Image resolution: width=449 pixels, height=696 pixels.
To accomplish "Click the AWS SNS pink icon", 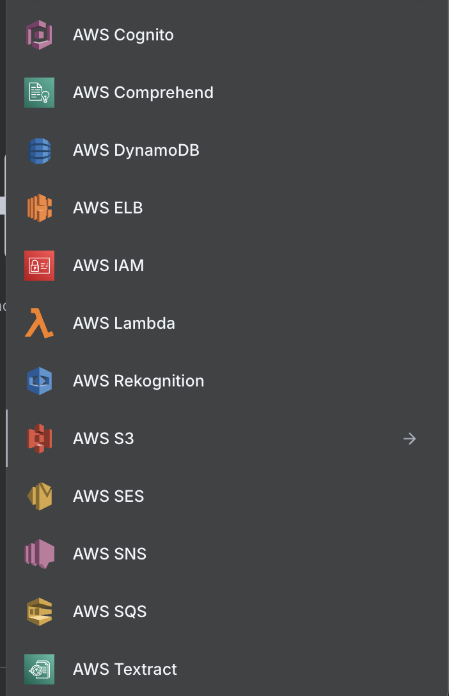I will coord(40,554).
